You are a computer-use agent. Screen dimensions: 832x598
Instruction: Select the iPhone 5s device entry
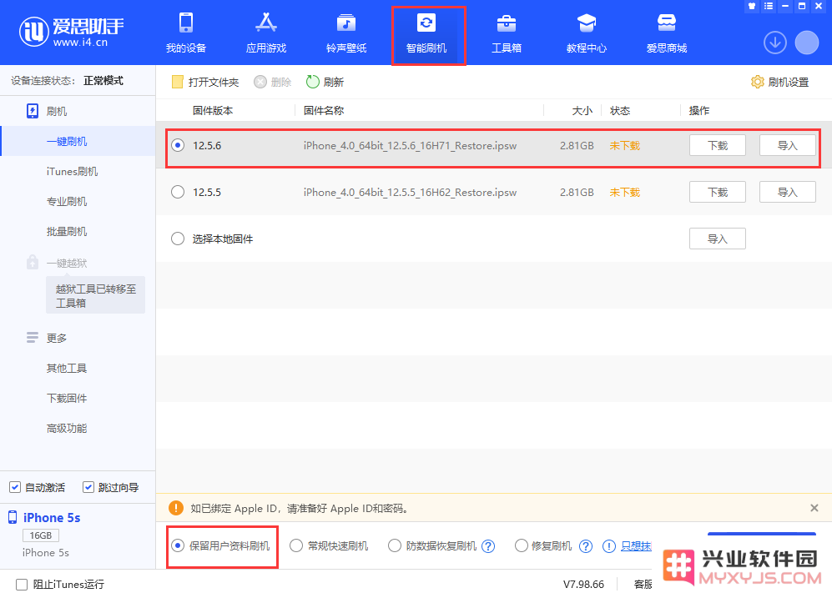point(52,517)
